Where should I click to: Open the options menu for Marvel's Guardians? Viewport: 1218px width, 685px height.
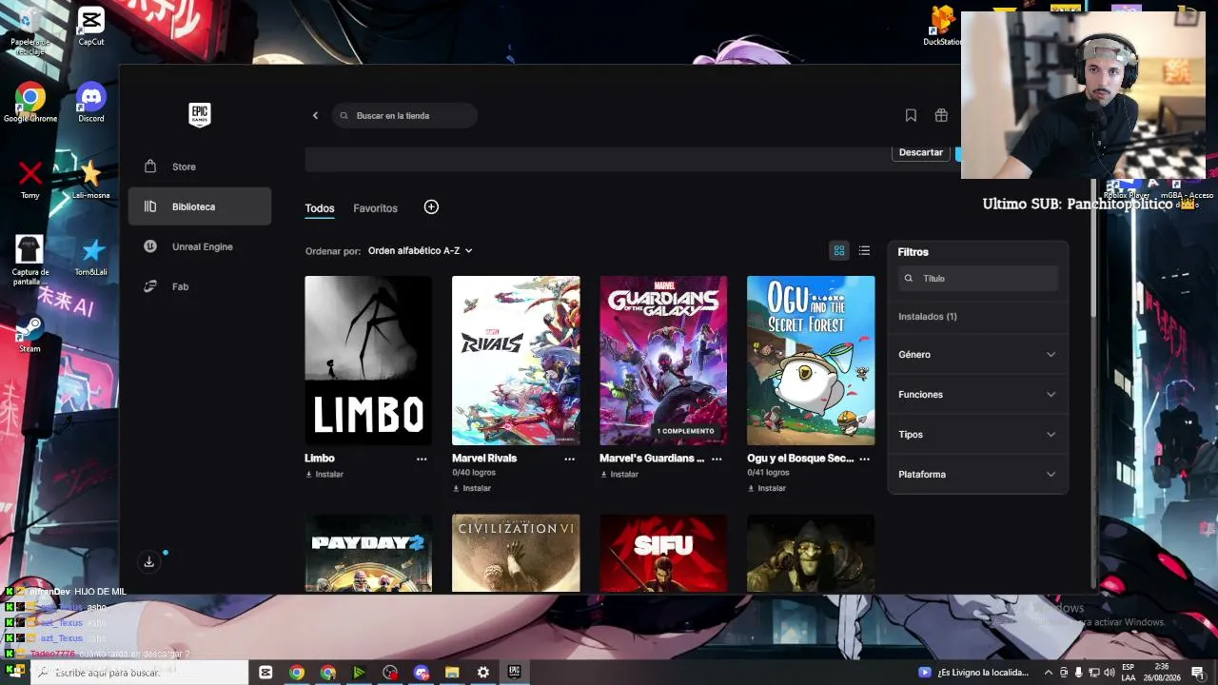tap(717, 459)
